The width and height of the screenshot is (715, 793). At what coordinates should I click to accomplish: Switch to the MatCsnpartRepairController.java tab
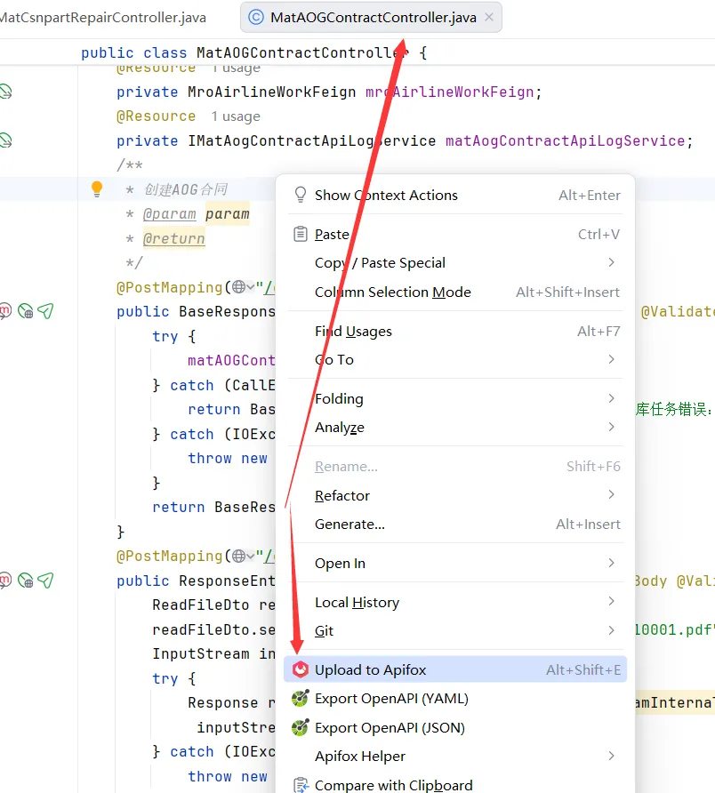[103, 18]
